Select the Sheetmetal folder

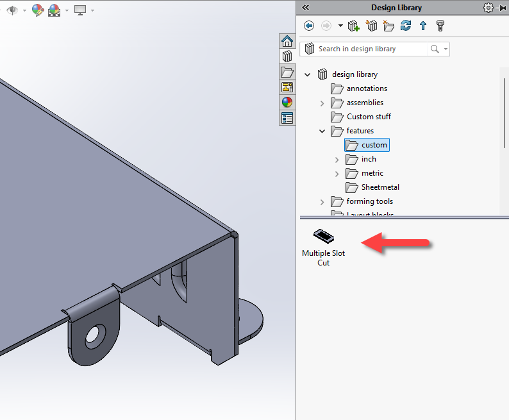[x=380, y=187]
